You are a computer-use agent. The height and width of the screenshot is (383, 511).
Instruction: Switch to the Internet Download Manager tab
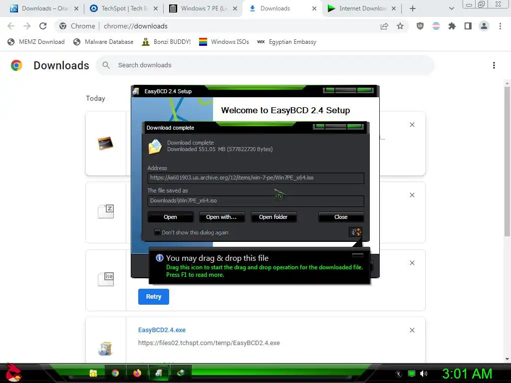click(362, 8)
